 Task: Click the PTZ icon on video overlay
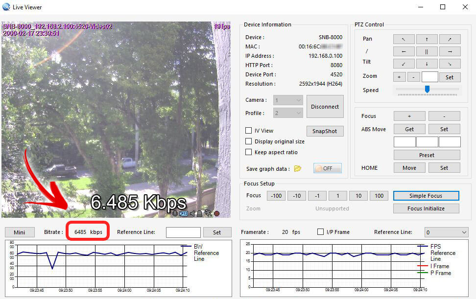tap(184, 213)
